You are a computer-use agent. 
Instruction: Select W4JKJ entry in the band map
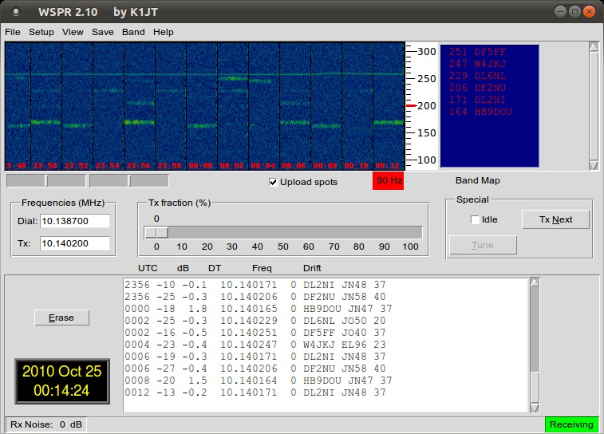477,64
